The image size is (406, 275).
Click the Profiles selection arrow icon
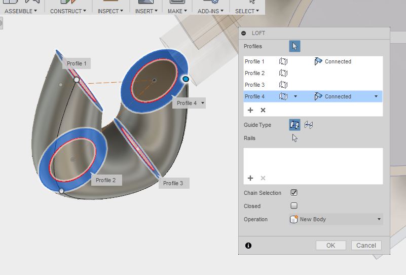[294, 46]
